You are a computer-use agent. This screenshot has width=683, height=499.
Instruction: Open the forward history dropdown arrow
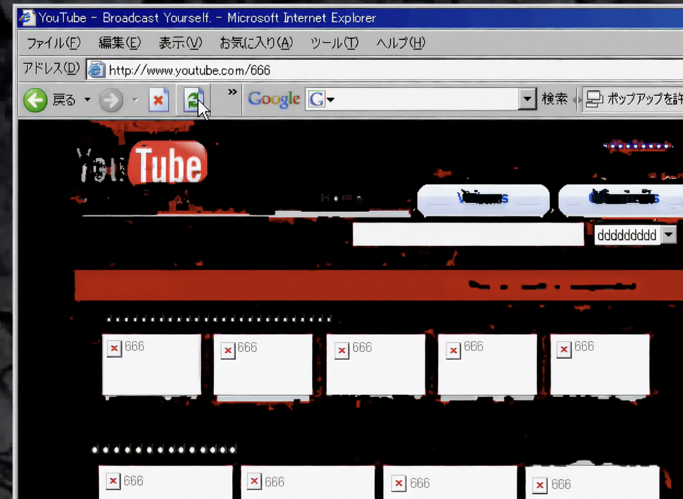(x=135, y=100)
